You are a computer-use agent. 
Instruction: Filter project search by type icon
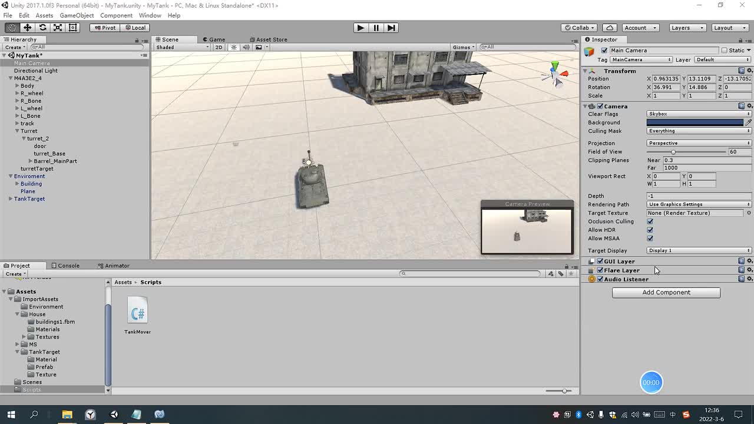point(550,273)
